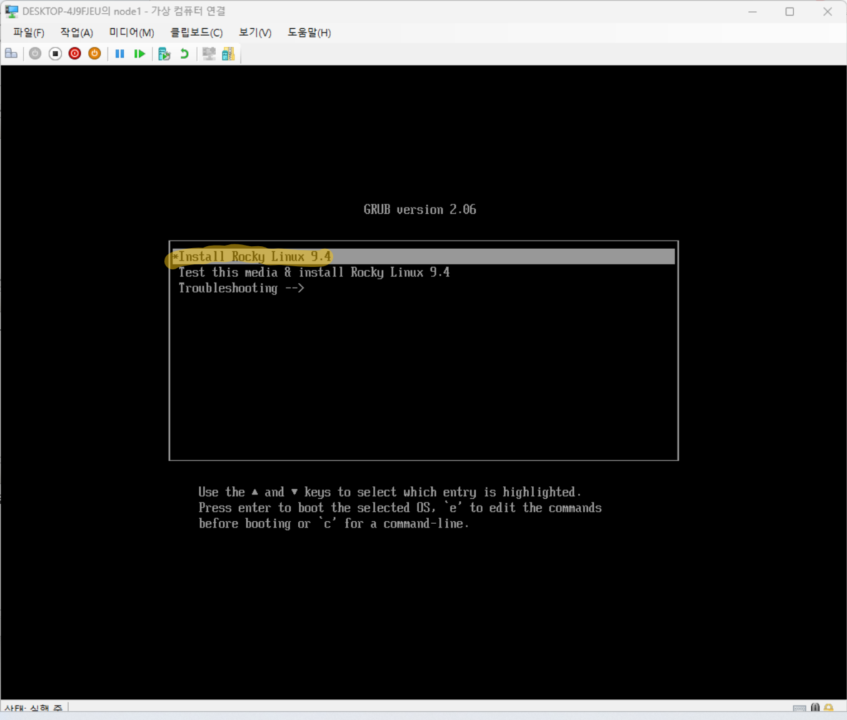The width and height of the screenshot is (847, 720).
Task: Click the yellow lock icon in the status bar
Action: (x=829, y=707)
